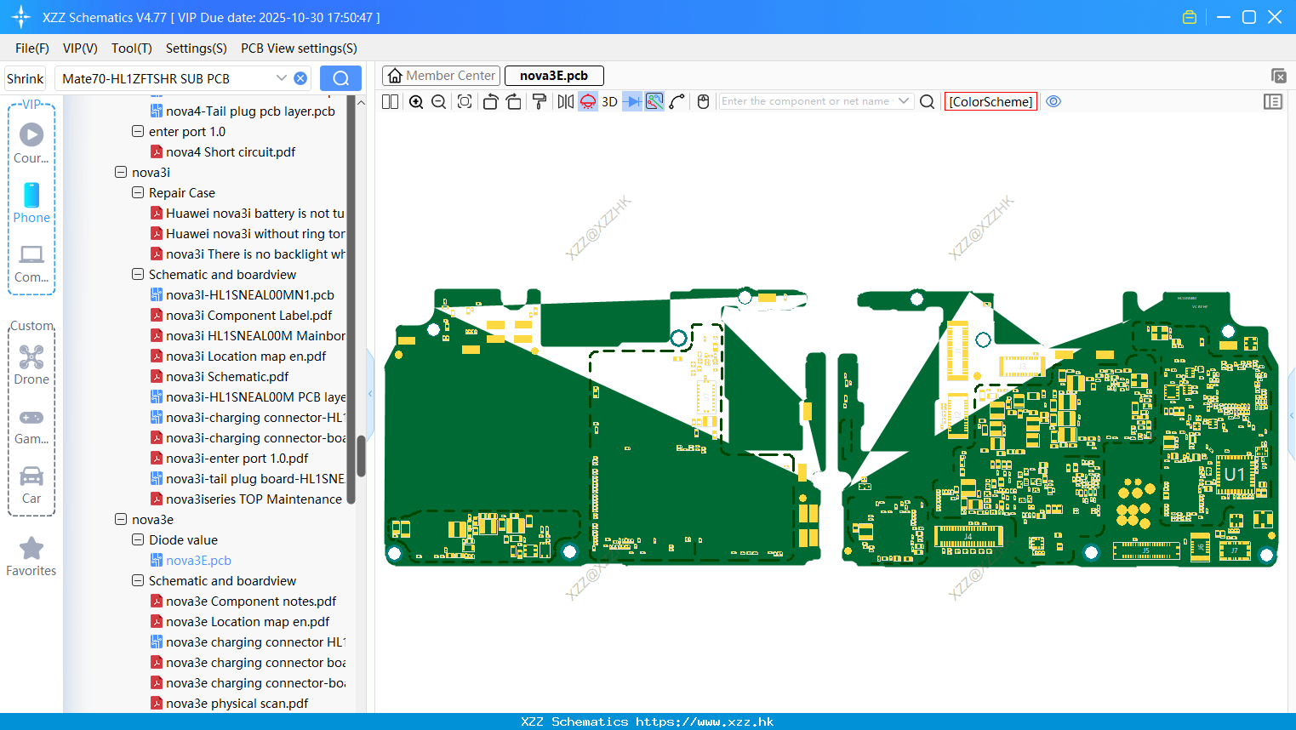The height and width of the screenshot is (730, 1296).
Task: Open component name dropdown arrow
Action: tap(904, 101)
